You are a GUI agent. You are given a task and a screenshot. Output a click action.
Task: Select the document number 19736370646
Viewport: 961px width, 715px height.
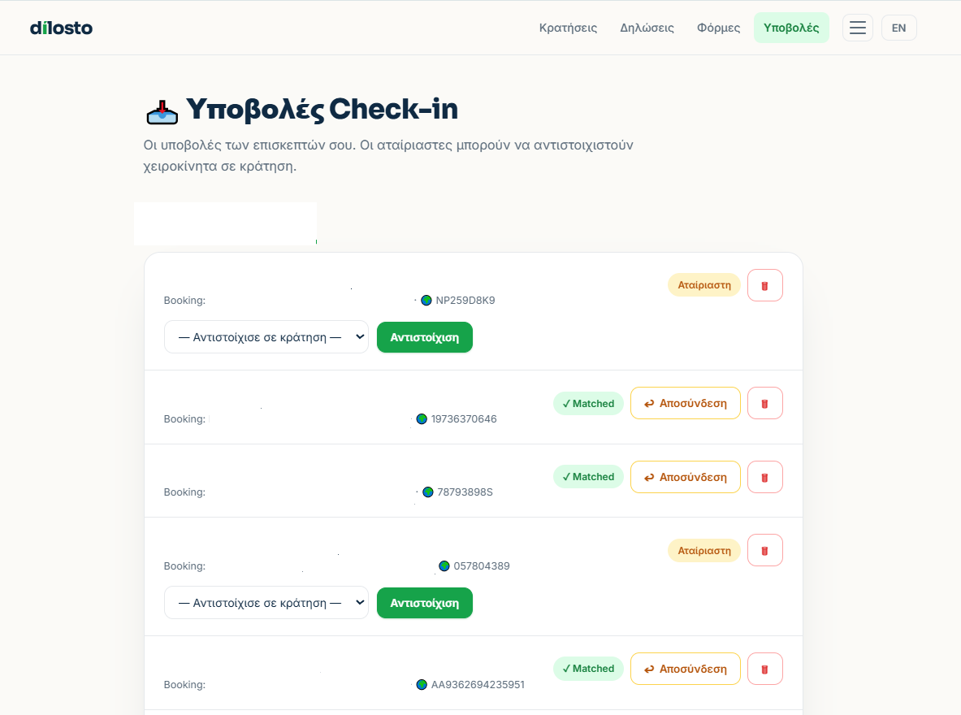[x=464, y=418]
